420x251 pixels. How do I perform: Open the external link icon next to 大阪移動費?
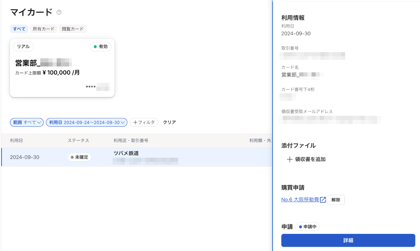point(323,200)
